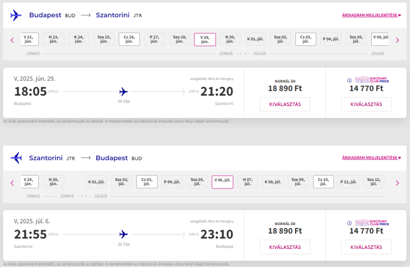Open outbound Wizz Discount Club info icon
The height and width of the screenshot is (267, 410).
coord(349,80)
